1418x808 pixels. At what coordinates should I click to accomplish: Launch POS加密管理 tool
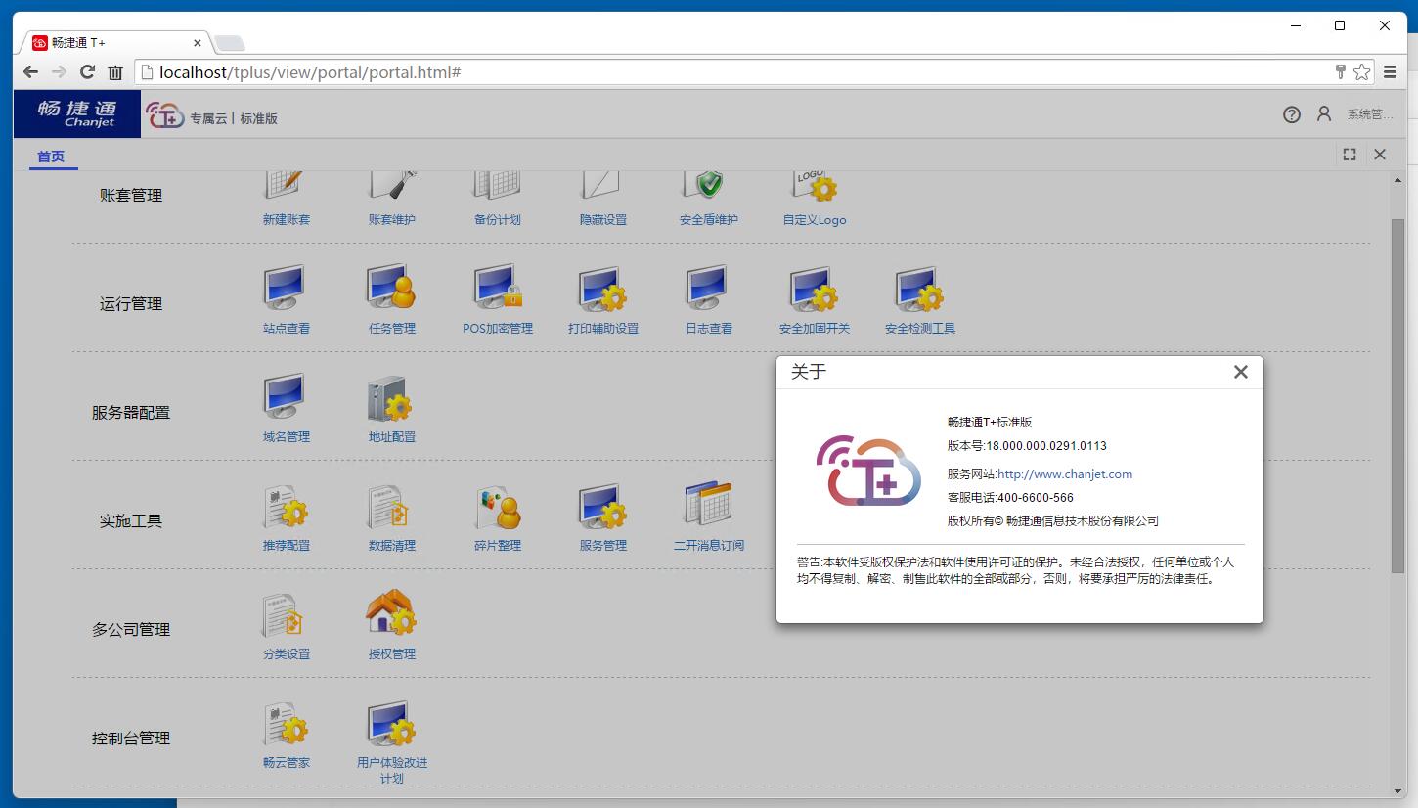pyautogui.click(x=497, y=290)
